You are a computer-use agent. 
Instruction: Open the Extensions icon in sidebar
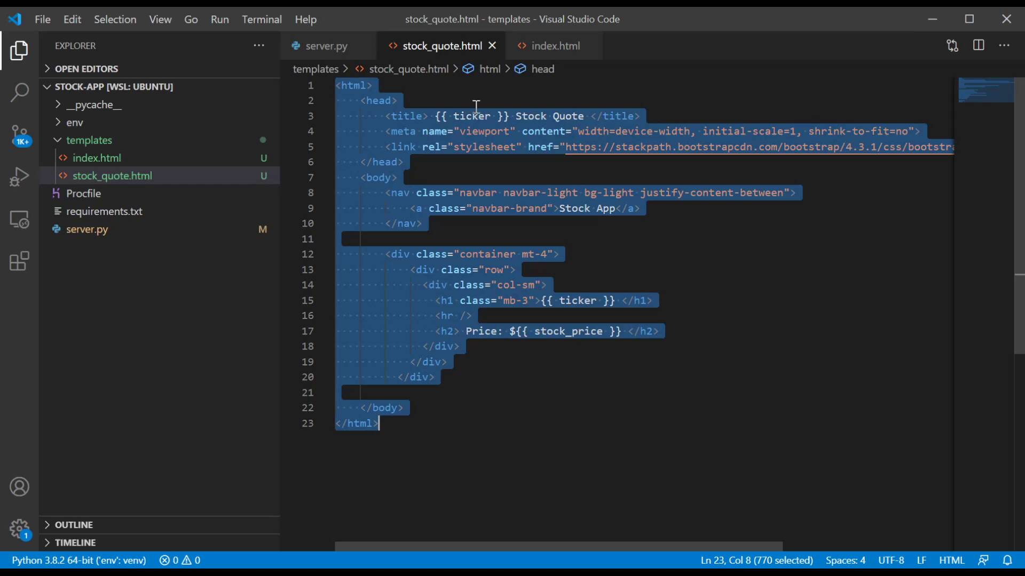19,261
